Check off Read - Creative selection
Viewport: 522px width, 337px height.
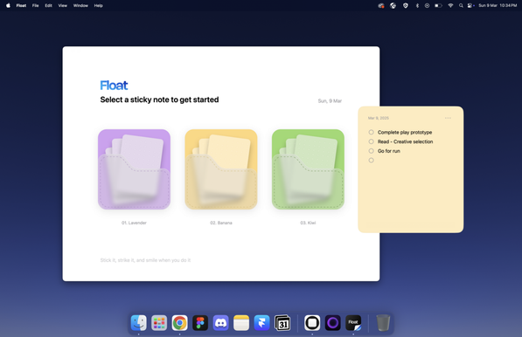(372, 141)
